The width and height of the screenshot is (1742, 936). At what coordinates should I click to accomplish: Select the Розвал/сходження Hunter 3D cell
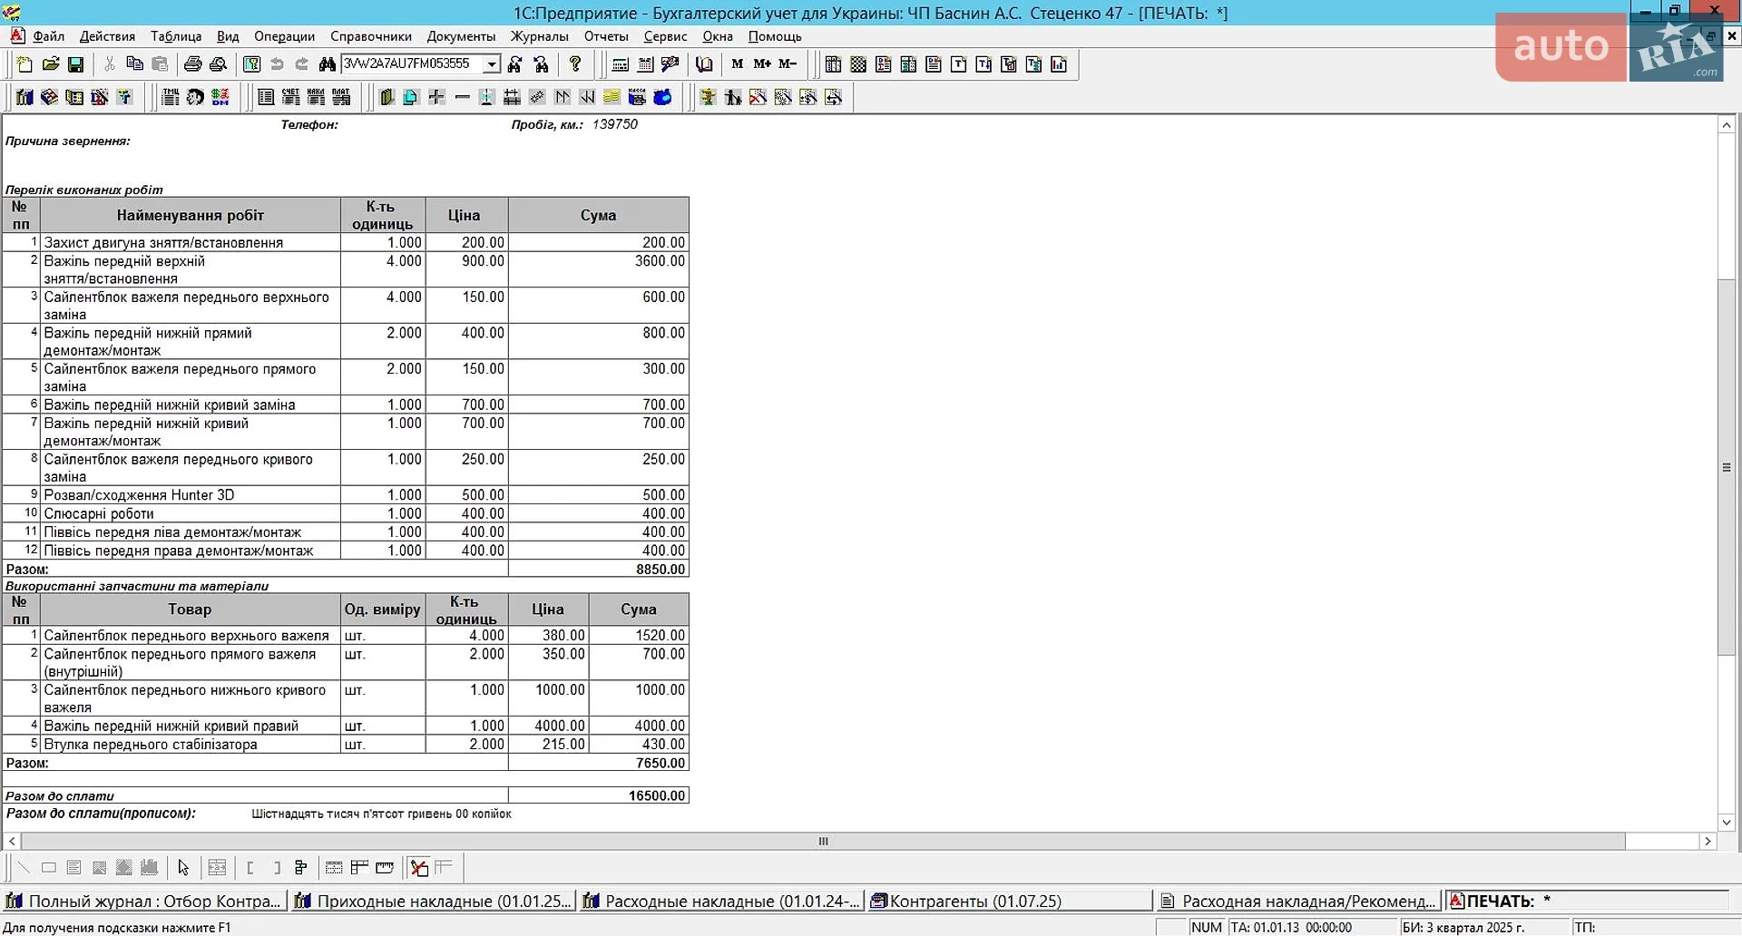(x=191, y=495)
